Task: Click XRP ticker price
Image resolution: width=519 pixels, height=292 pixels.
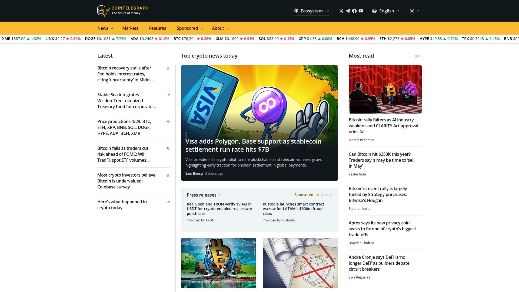Action: 312,39
